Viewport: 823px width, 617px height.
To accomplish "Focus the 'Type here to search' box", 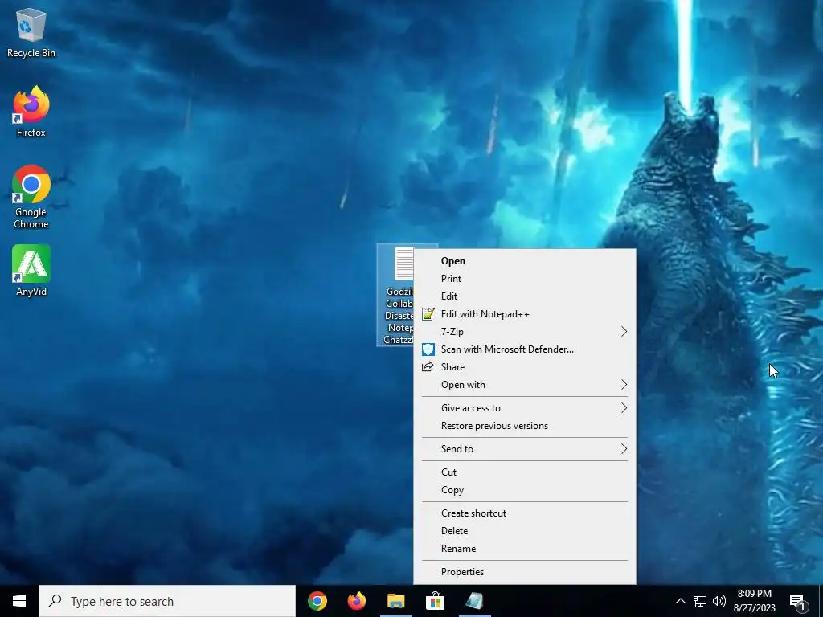I will [x=167, y=601].
